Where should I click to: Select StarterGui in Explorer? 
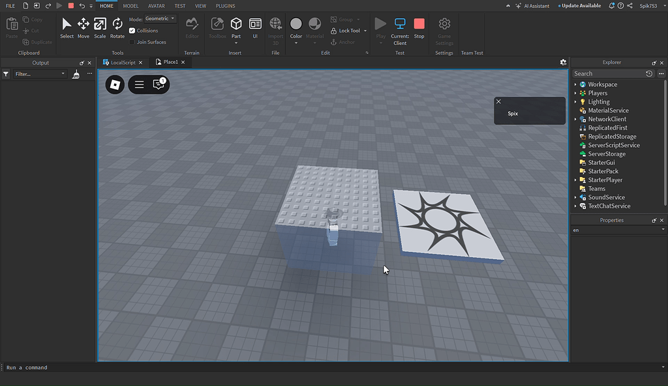pos(601,162)
